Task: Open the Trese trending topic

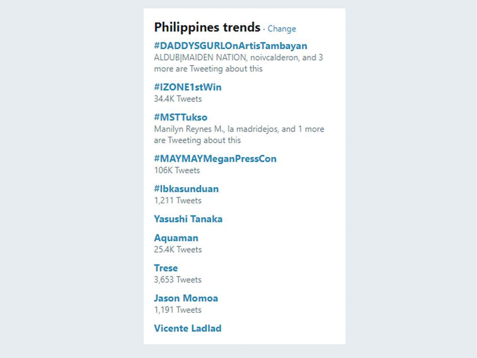Action: [166, 268]
